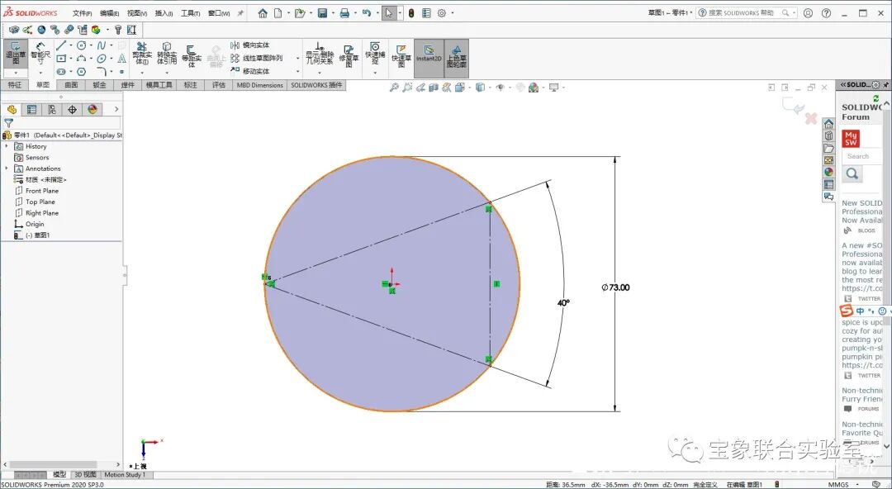Click the red X cancel sketch icon
The image size is (892, 489).
pos(811,118)
